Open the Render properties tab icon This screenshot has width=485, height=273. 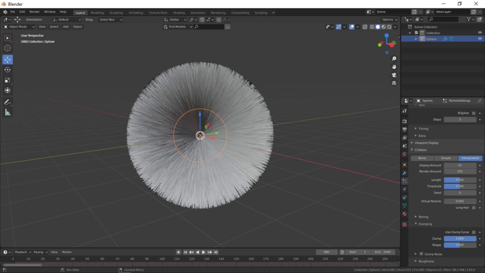[405, 121]
